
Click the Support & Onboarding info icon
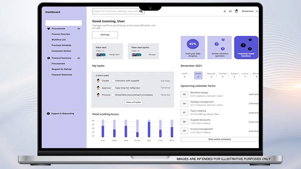[x=49, y=114]
